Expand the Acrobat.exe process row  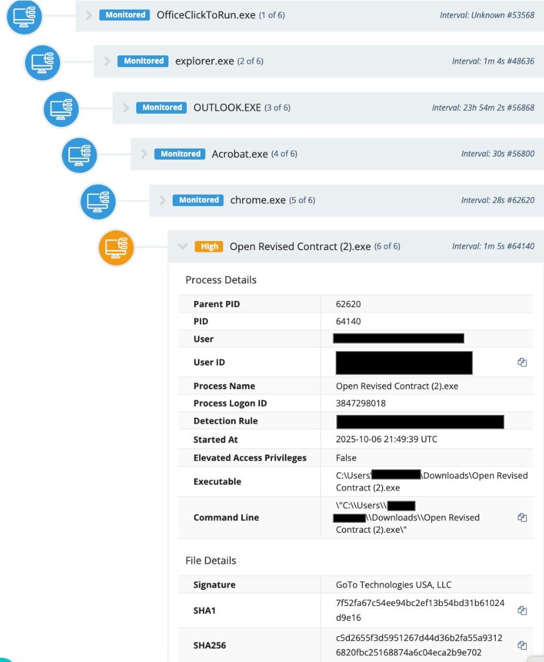coord(145,154)
